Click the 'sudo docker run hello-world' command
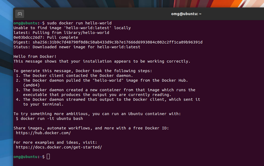This screenshot has height=166, width=264. [x=79, y=23]
